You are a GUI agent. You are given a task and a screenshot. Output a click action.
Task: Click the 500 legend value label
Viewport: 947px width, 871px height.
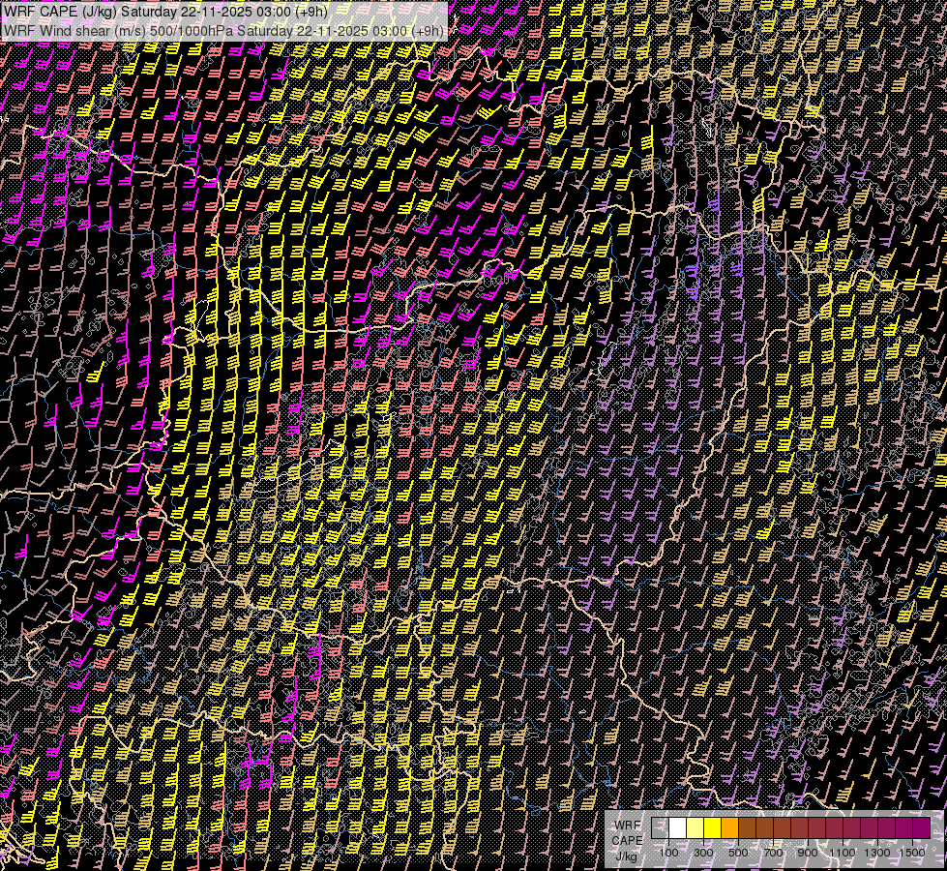pos(739,853)
